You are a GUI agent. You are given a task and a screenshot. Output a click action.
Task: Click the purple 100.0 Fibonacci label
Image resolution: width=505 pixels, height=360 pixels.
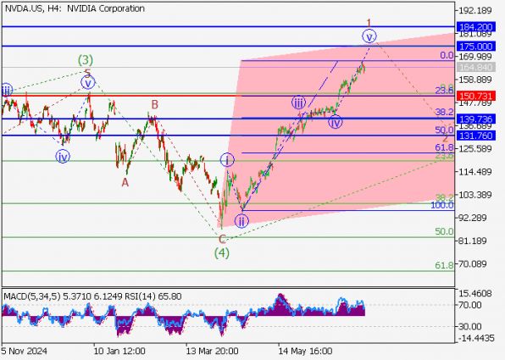[442, 205]
